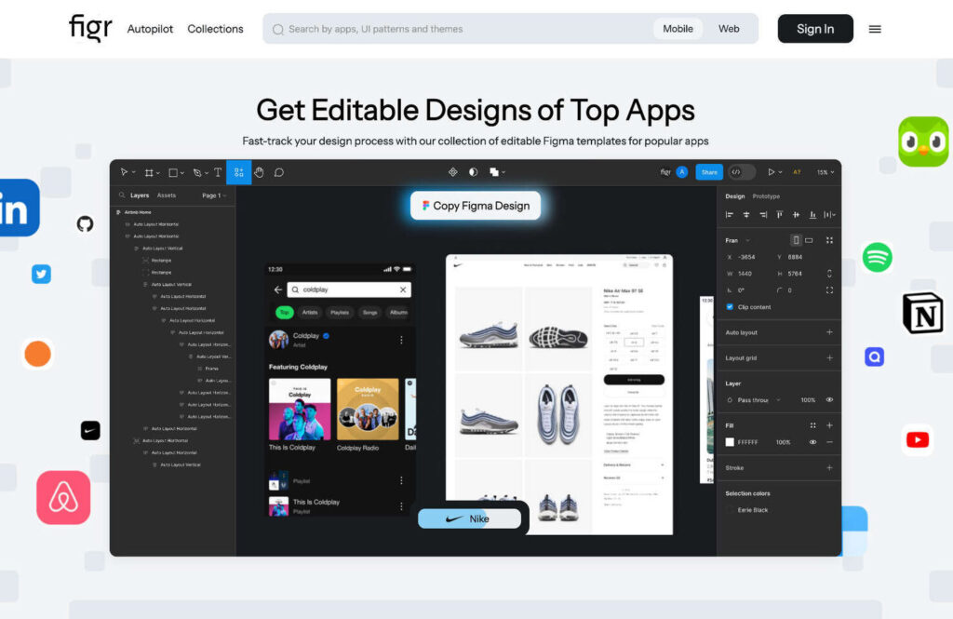The width and height of the screenshot is (953, 619).
Task: Select the green Top filter chip
Action: tap(284, 312)
